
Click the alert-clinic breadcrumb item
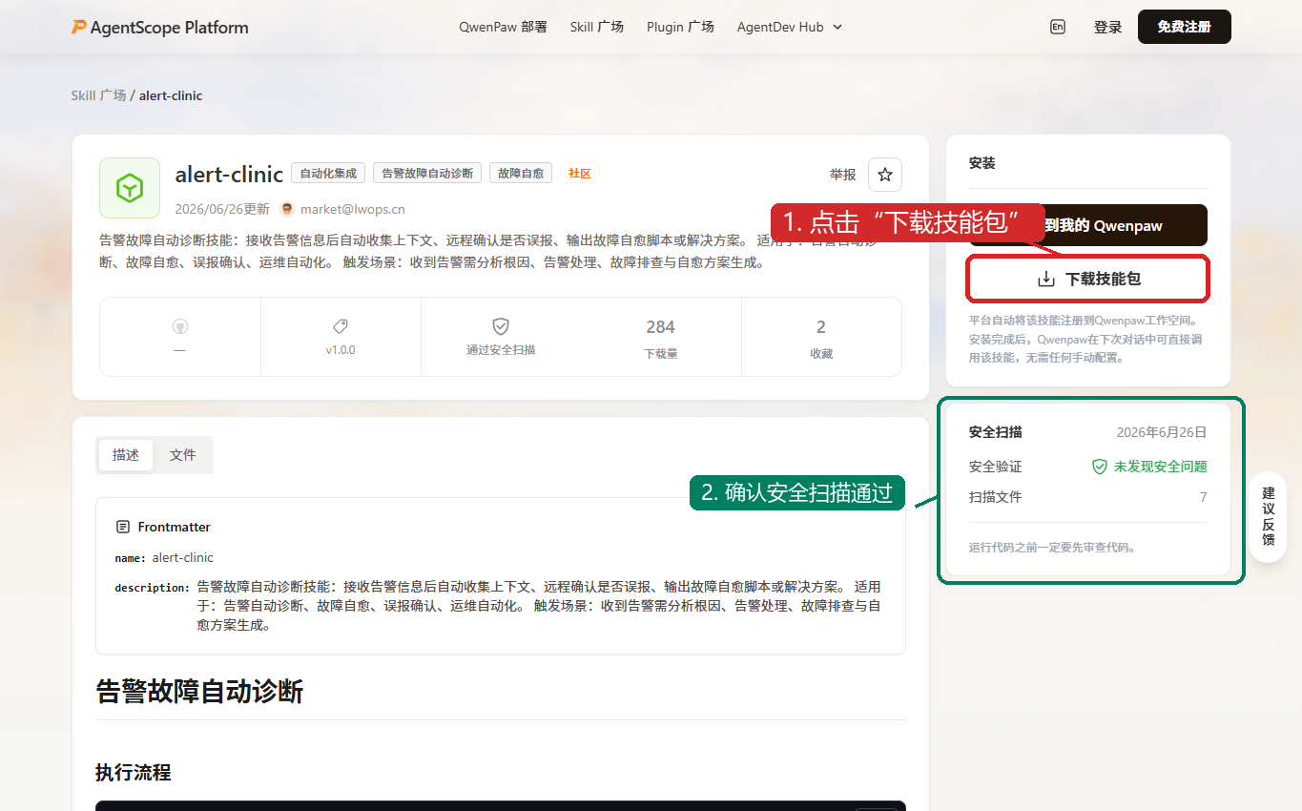point(171,95)
